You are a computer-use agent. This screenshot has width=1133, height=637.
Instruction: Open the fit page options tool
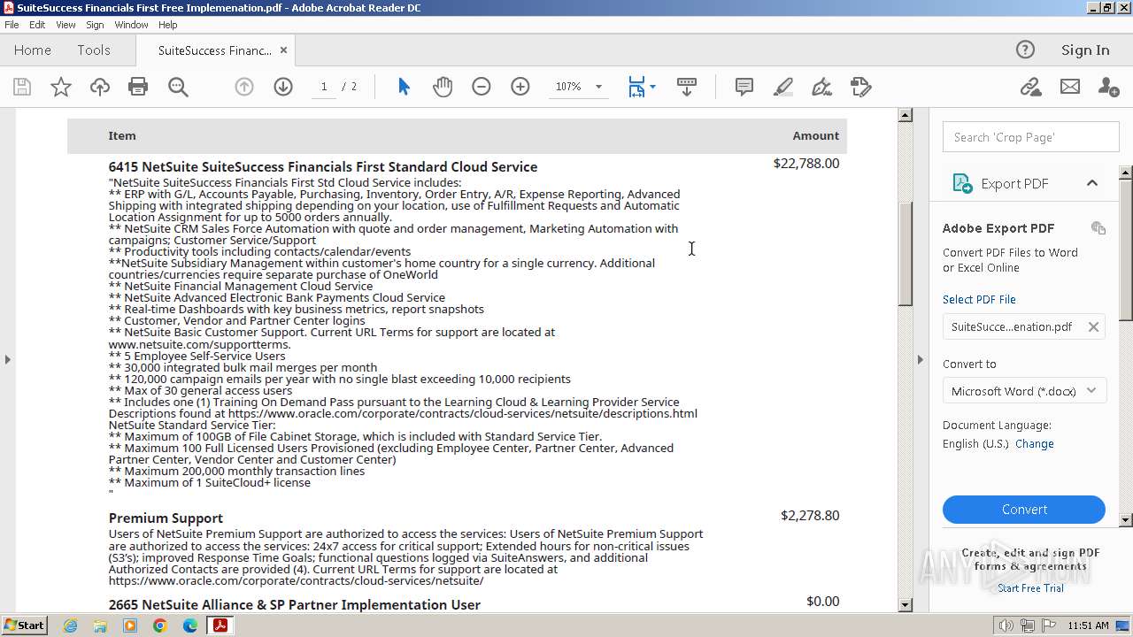[x=642, y=87]
